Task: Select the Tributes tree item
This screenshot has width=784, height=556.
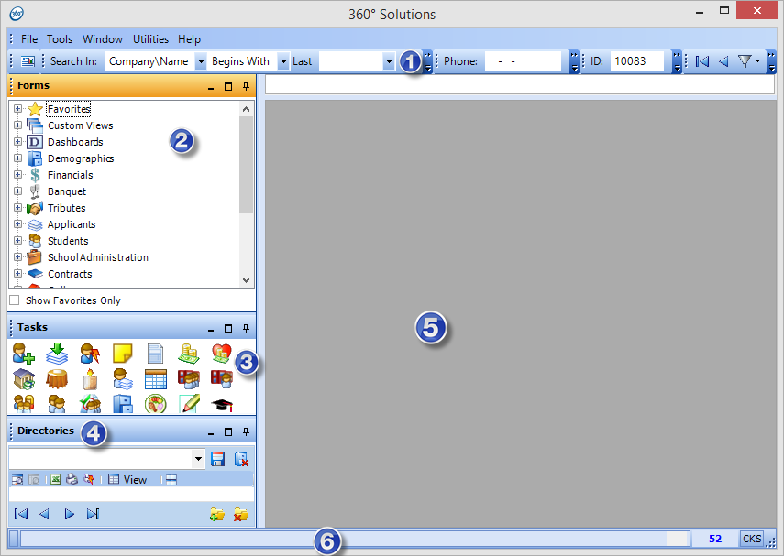Action: tap(67, 208)
